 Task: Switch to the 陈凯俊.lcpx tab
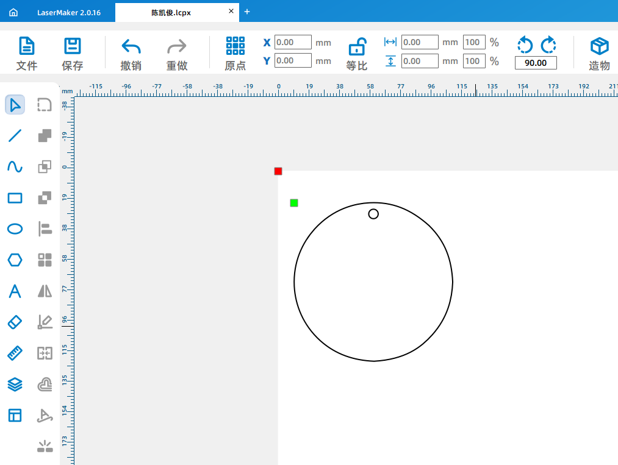tap(171, 12)
